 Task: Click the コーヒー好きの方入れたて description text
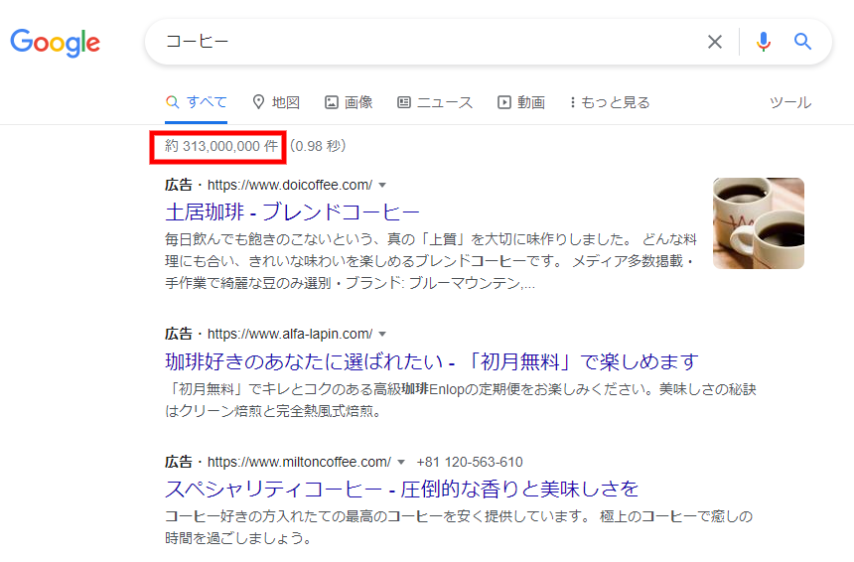pyautogui.click(x=459, y=527)
